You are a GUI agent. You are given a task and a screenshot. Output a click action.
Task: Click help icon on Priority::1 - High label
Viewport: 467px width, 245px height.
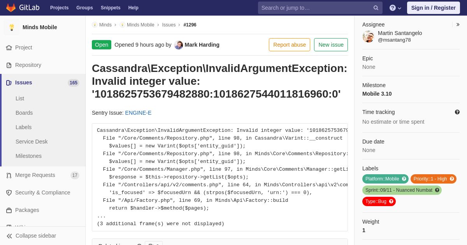coord(452,179)
